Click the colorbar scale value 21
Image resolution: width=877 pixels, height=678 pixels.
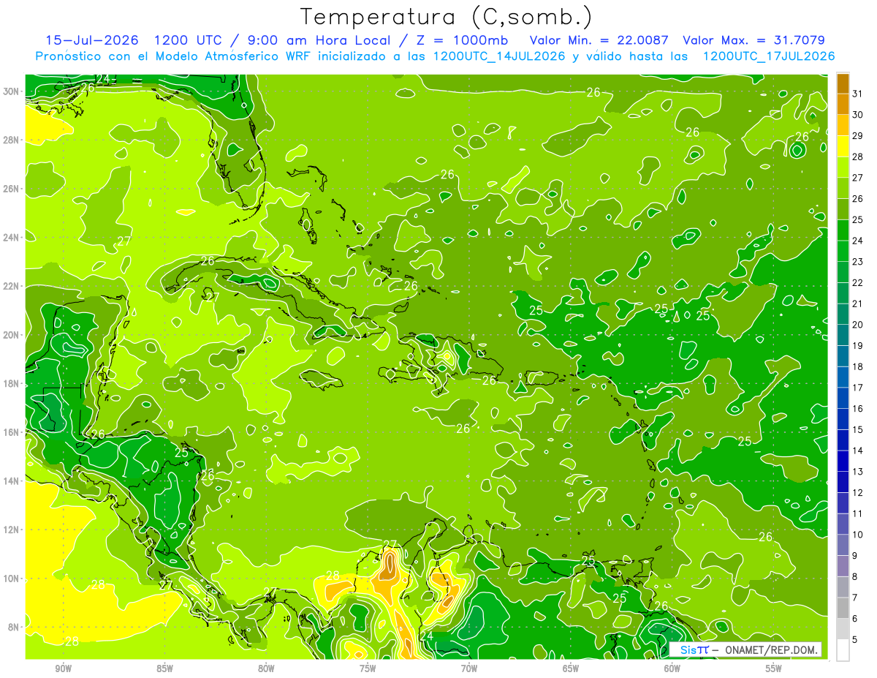(x=858, y=304)
